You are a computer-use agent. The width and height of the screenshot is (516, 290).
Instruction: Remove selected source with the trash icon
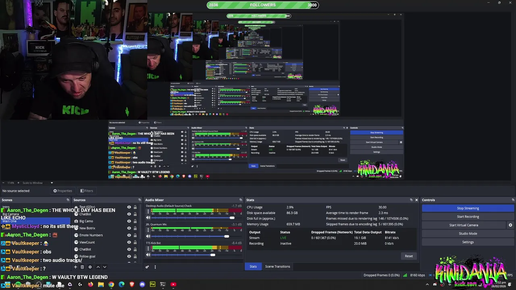82,267
